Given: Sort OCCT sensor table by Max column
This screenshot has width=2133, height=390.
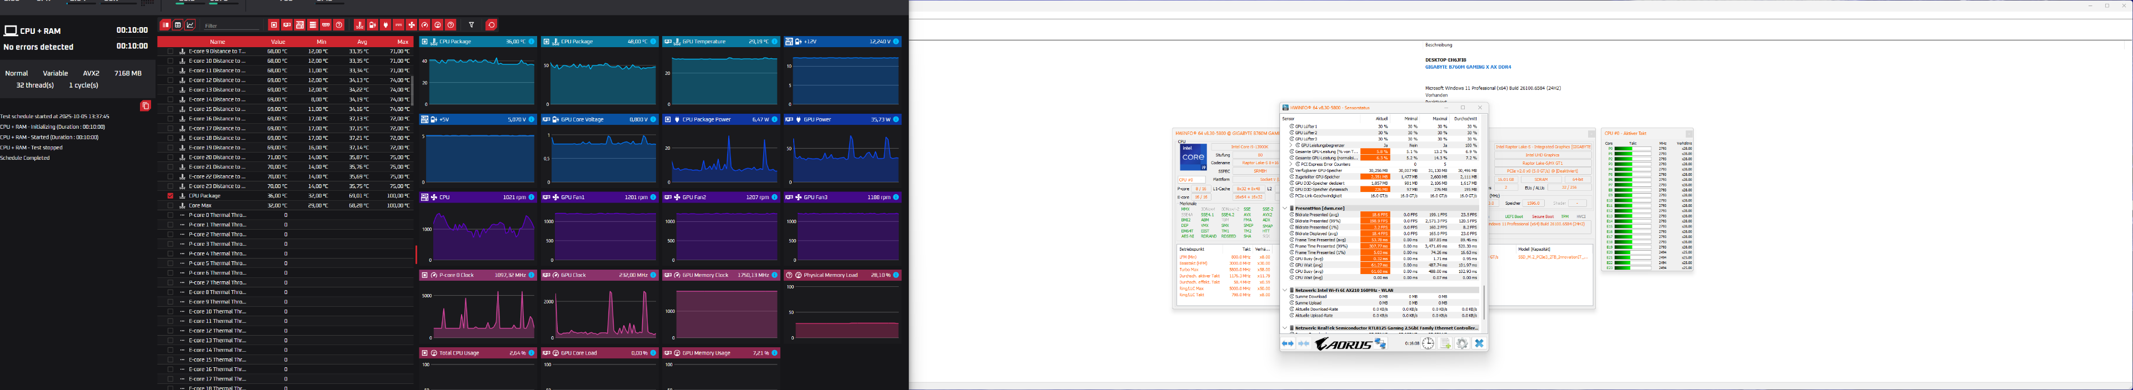Looking at the screenshot, I should (x=403, y=41).
